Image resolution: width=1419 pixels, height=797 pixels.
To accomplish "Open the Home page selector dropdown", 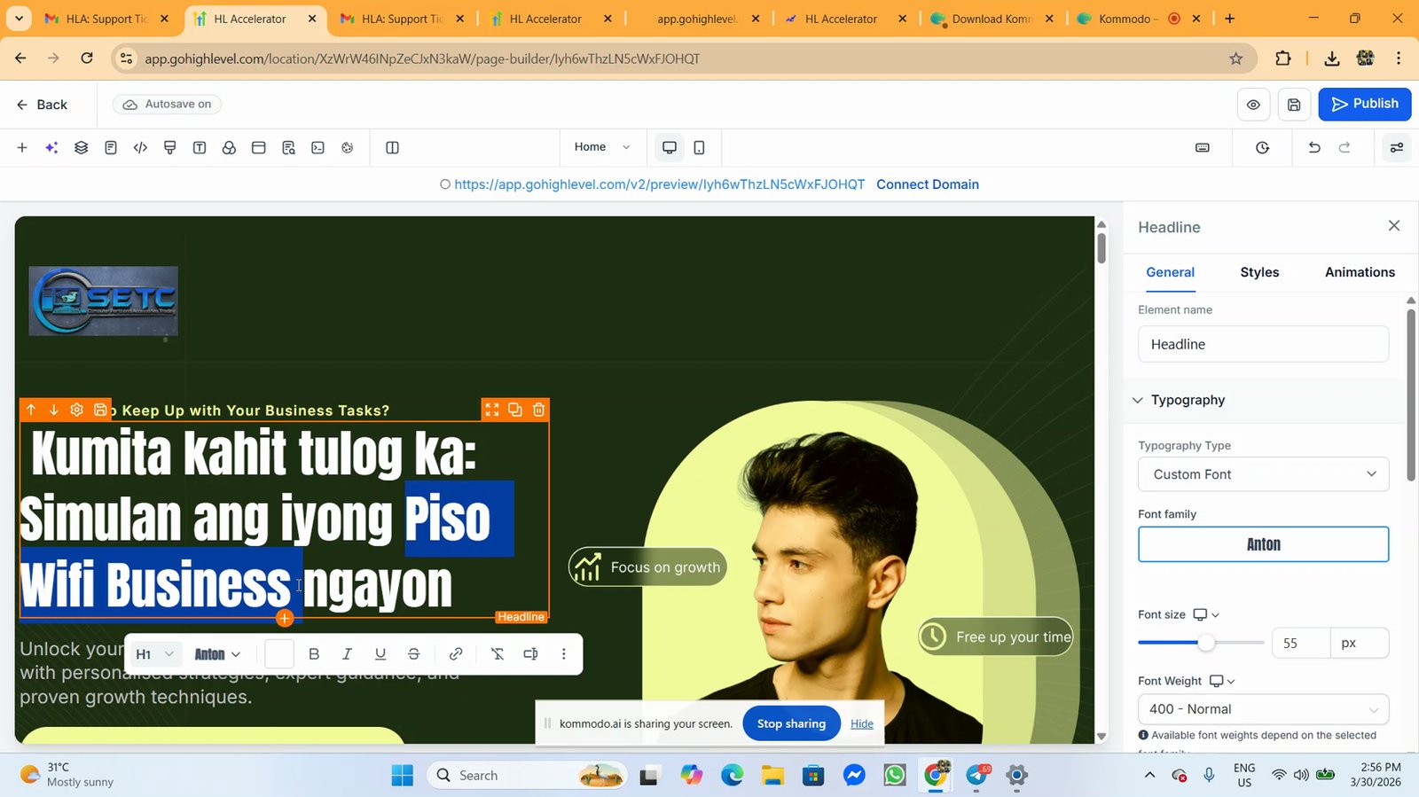I will coord(602,147).
